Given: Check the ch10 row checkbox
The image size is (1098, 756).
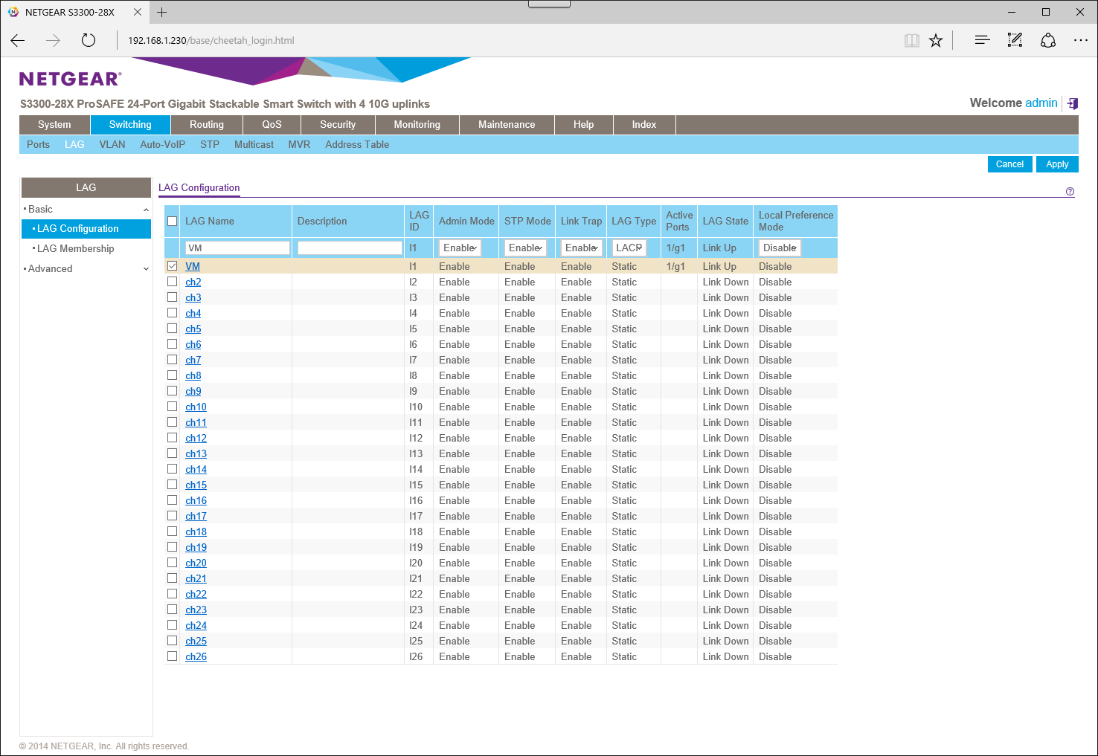Looking at the screenshot, I should [x=173, y=407].
